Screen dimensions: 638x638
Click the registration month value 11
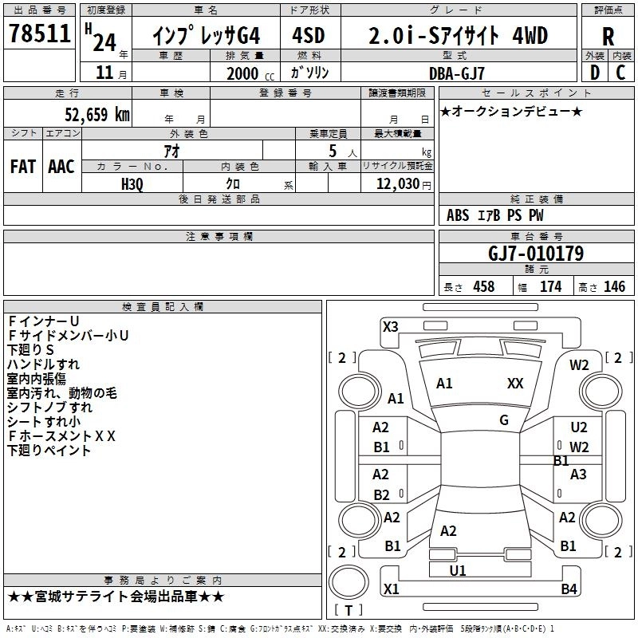click(104, 73)
